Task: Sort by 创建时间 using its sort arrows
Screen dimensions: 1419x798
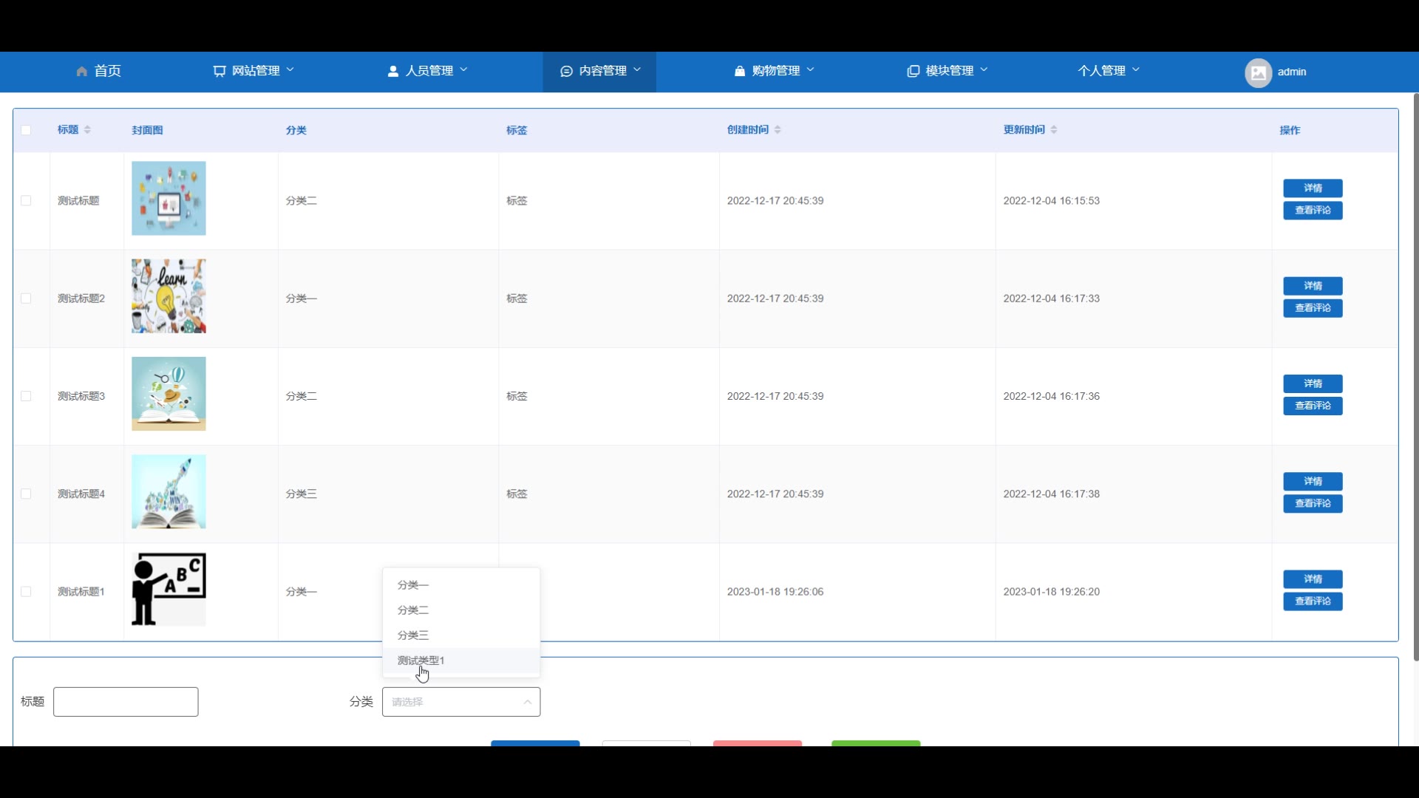Action: tap(777, 130)
